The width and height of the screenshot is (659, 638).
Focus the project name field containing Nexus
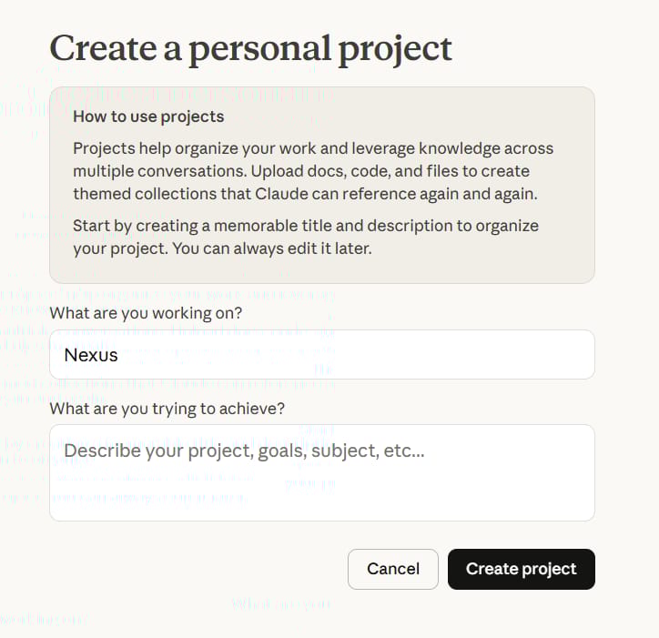322,355
